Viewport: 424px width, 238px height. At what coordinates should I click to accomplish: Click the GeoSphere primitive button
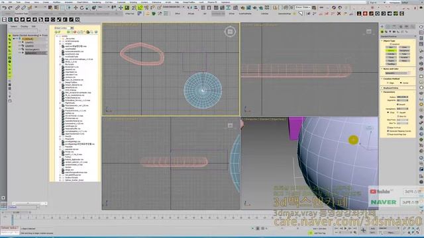click(x=404, y=50)
